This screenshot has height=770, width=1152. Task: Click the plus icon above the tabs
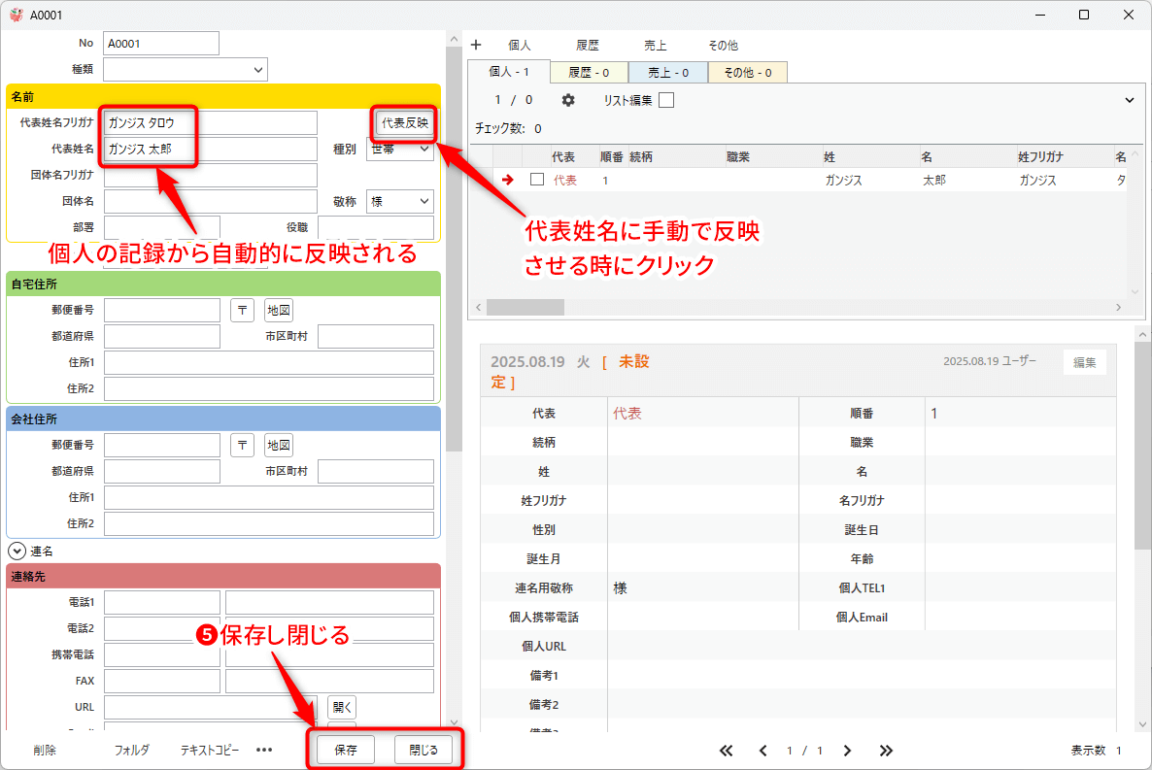click(x=476, y=45)
